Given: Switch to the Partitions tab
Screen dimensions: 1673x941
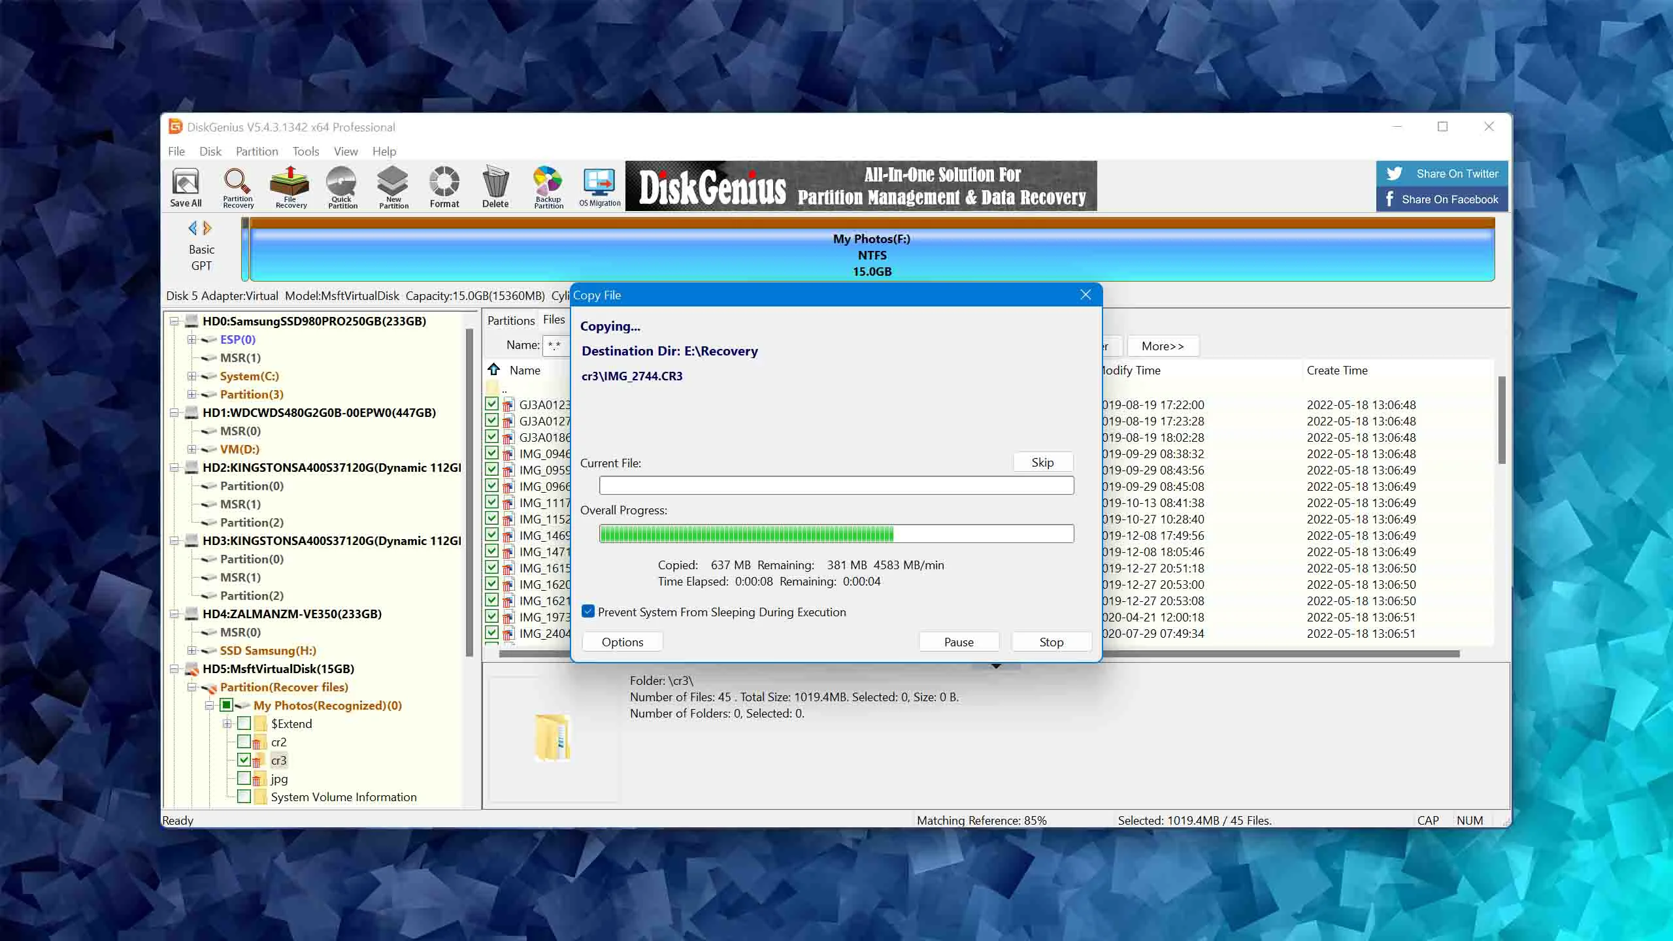Looking at the screenshot, I should click(510, 320).
